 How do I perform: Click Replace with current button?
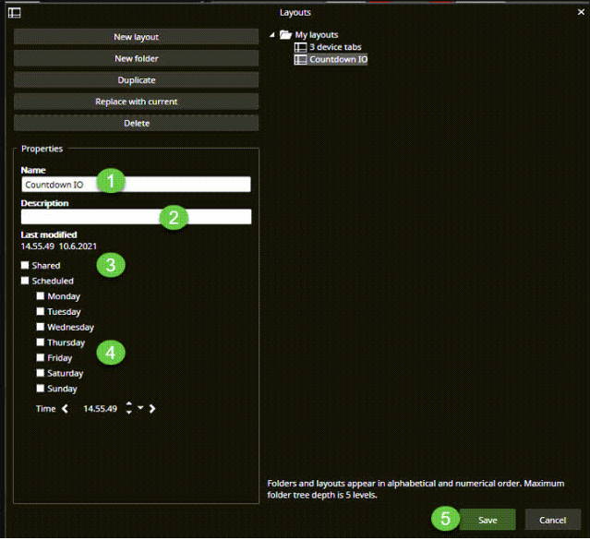pyautogui.click(x=136, y=102)
